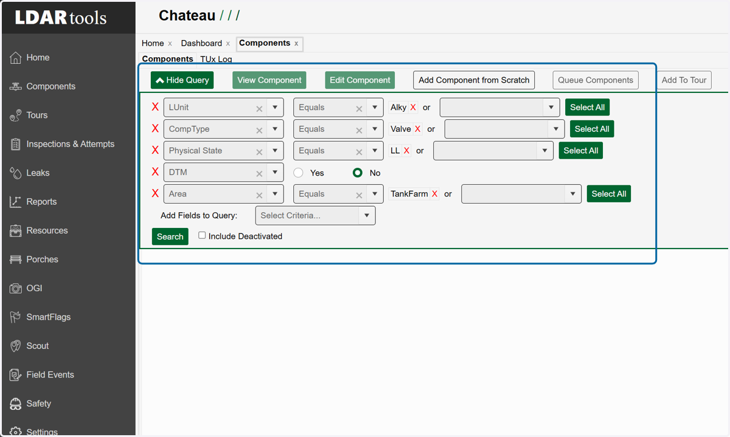
Task: Open the LUnit row Equals operator dropdown
Action: click(x=375, y=108)
